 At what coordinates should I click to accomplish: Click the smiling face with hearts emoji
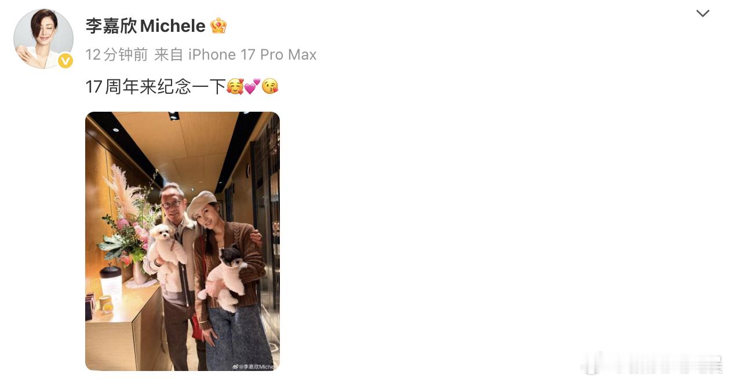235,87
